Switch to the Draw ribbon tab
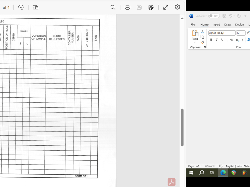250x187 pixels. click(x=227, y=25)
